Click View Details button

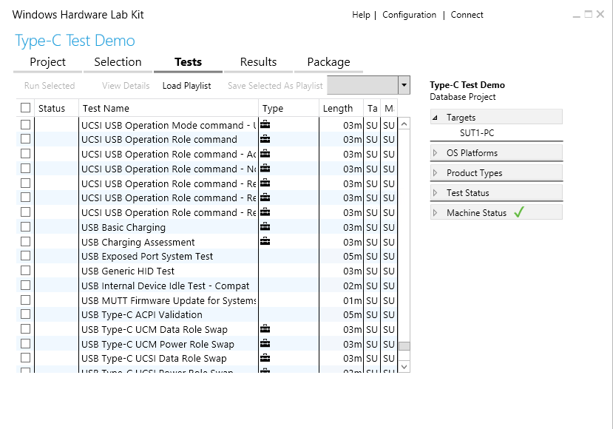(126, 86)
